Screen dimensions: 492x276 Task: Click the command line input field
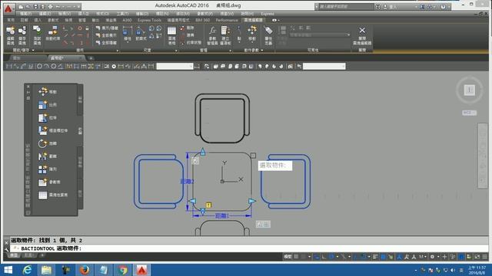point(249,248)
